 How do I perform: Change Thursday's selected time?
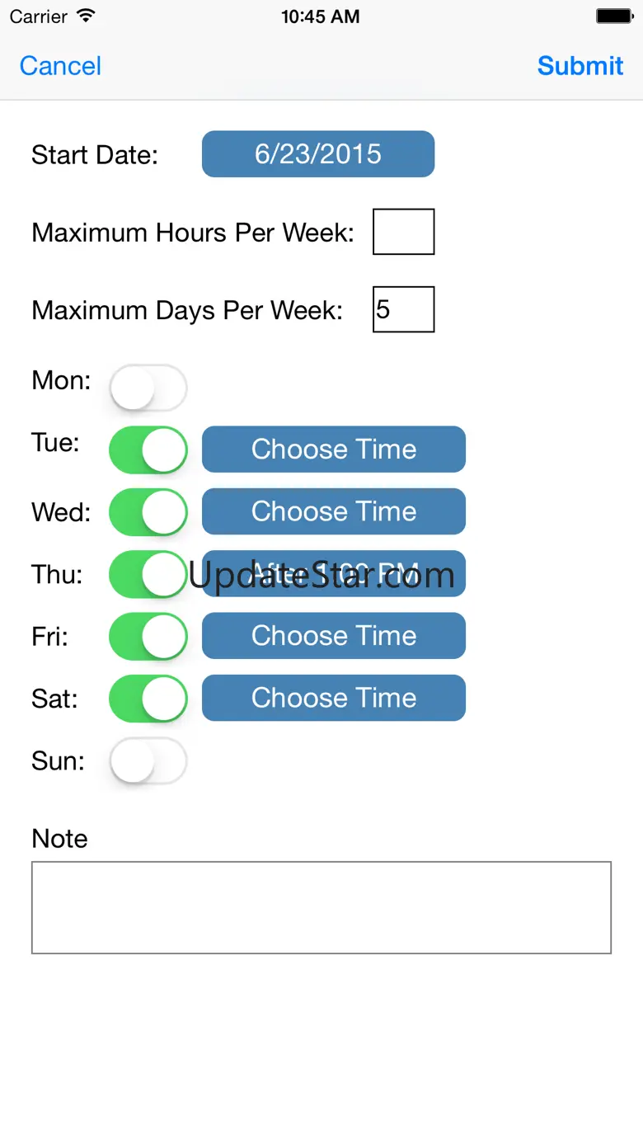[333, 573]
